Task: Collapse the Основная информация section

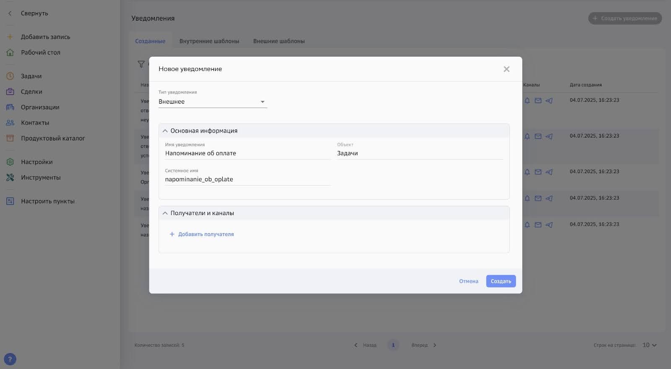Action: [165, 131]
